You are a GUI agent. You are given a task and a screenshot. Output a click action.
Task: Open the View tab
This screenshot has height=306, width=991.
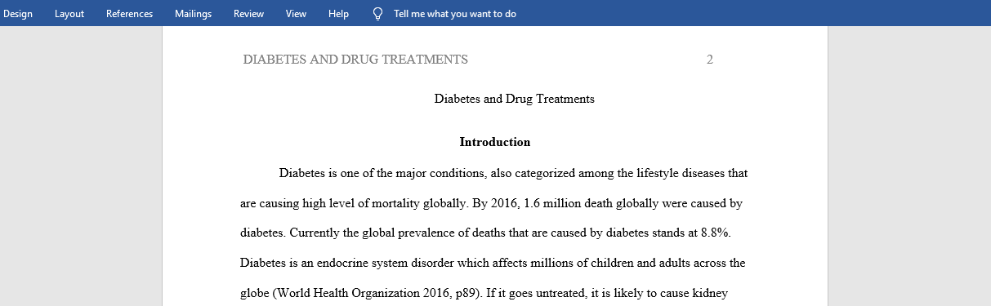pyautogui.click(x=297, y=14)
